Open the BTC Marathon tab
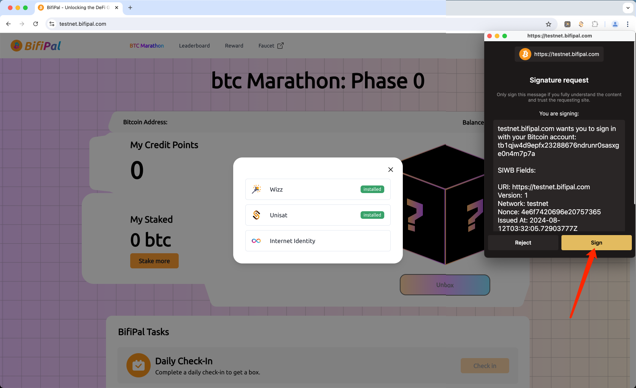The image size is (636, 388). 147,46
